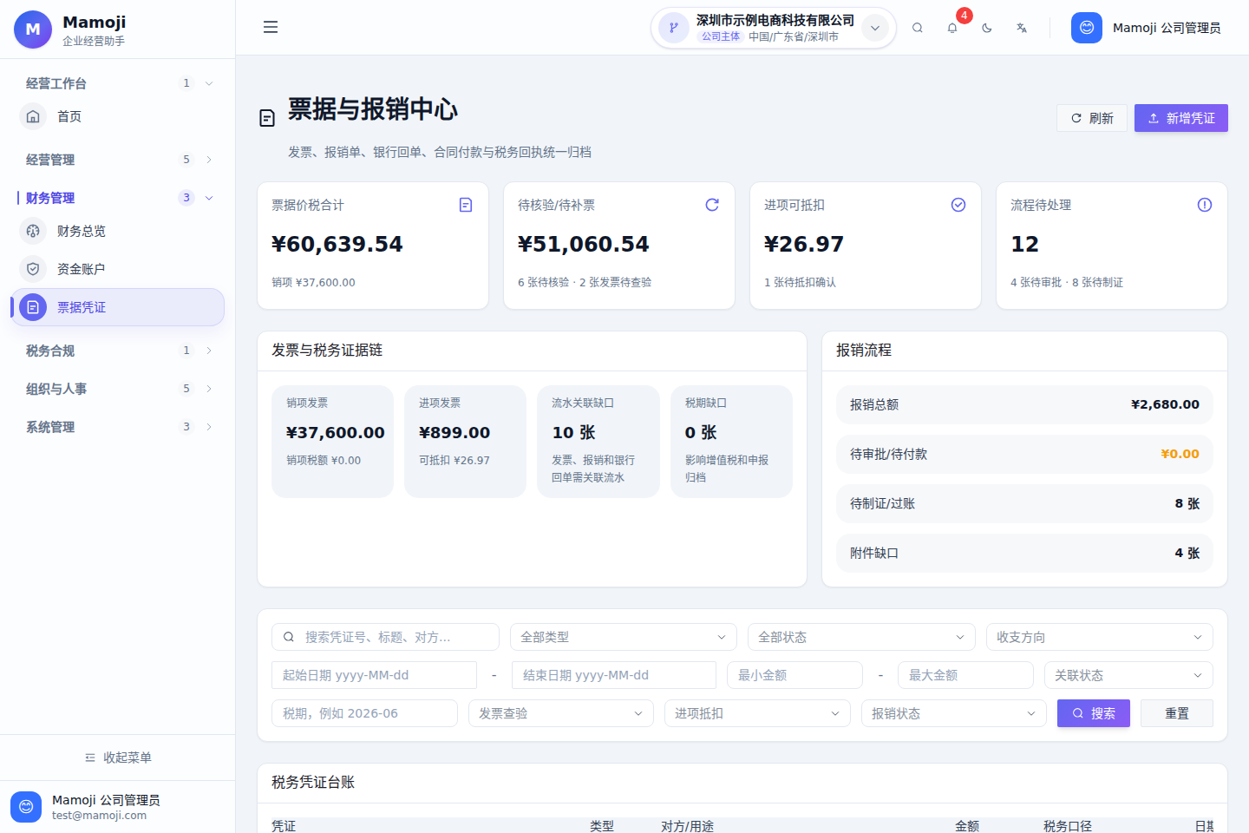This screenshot has width=1249, height=833.
Task: Click document icon on 票据价税合计 card
Action: tap(466, 205)
